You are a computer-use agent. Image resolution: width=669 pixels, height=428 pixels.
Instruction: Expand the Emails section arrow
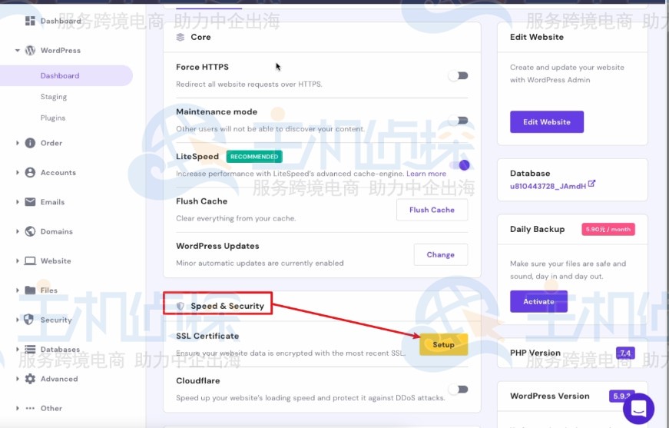tap(18, 202)
